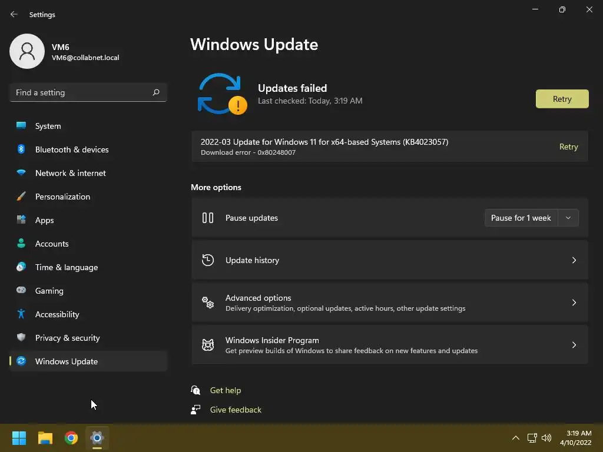Select Time & language in sidebar
The width and height of the screenshot is (603, 452).
pyautogui.click(x=88, y=267)
